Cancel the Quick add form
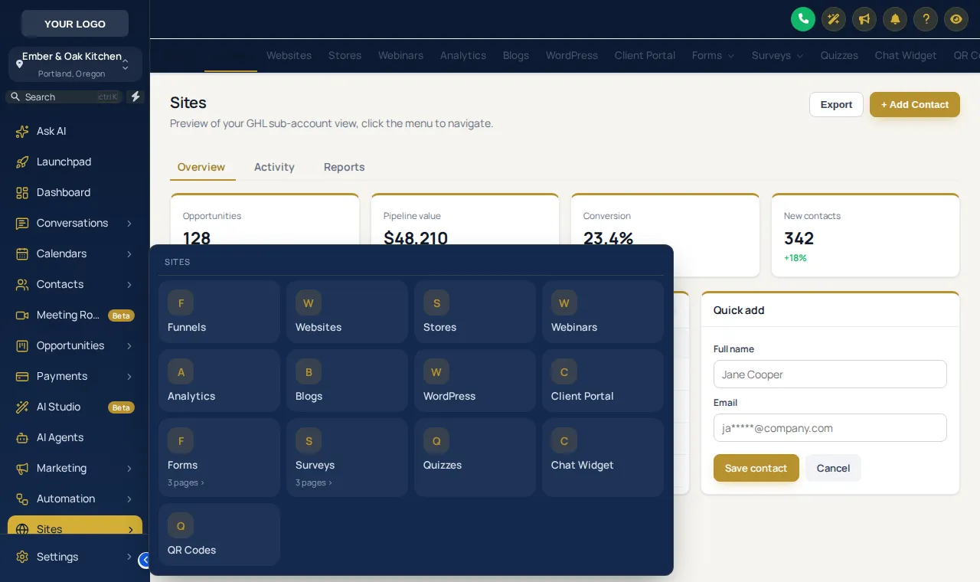Viewport: 980px width, 582px height. click(x=833, y=468)
